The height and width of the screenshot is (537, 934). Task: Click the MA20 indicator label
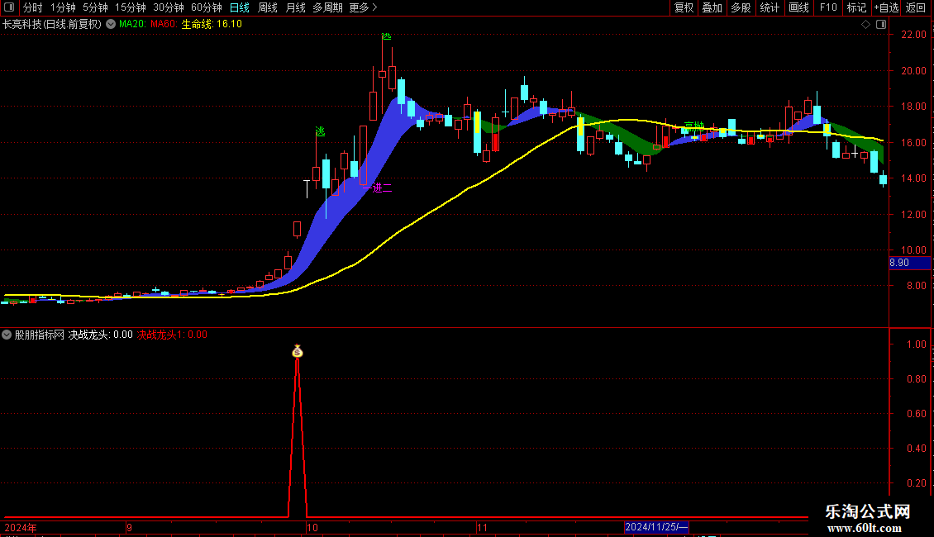(x=132, y=25)
